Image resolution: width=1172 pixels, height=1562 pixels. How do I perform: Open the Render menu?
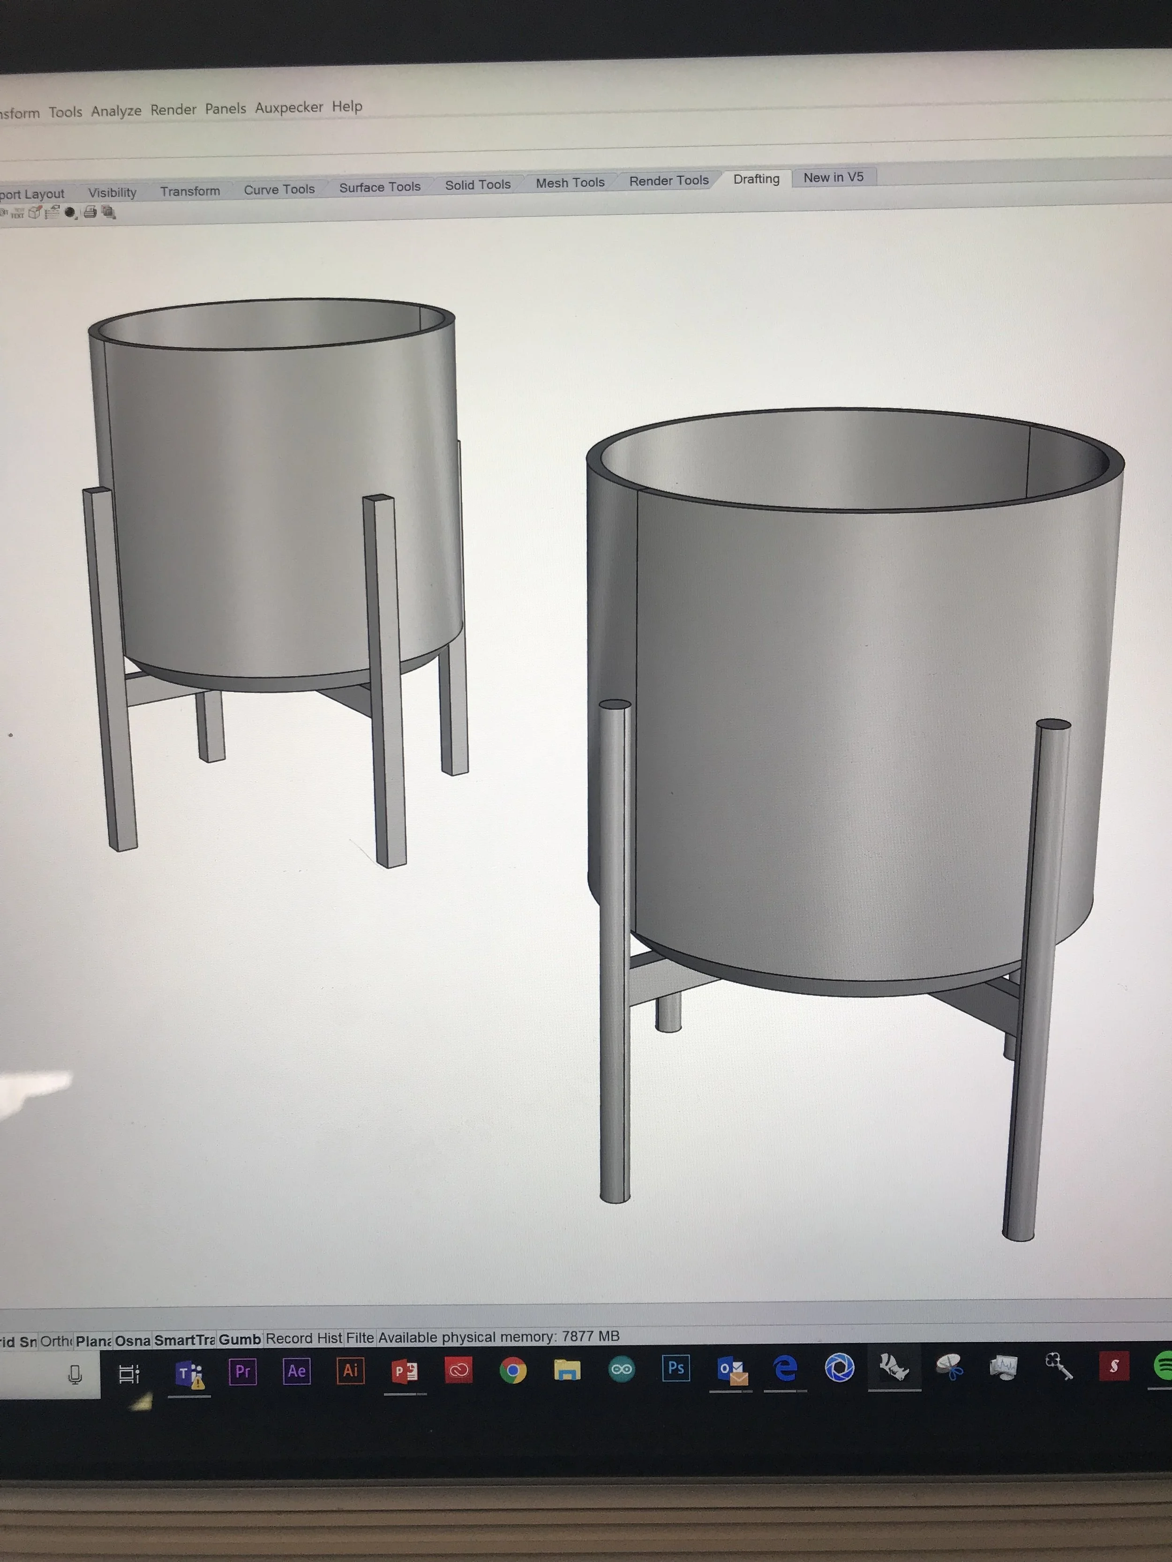pyautogui.click(x=173, y=110)
